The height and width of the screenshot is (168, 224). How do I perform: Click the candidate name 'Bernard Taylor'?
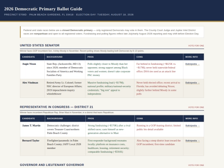[x=31, y=141]
